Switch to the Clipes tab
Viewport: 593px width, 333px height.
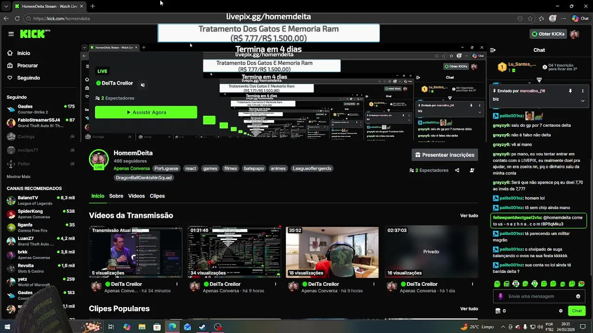pos(157,196)
